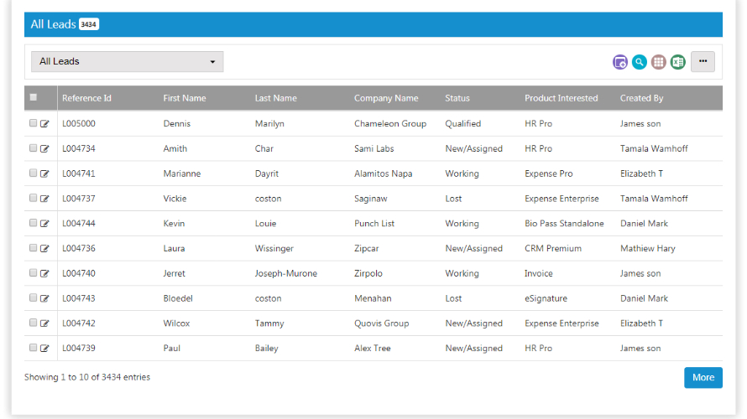
Task: Edit lead L004737 via pencil icon
Action: pyautogui.click(x=44, y=199)
